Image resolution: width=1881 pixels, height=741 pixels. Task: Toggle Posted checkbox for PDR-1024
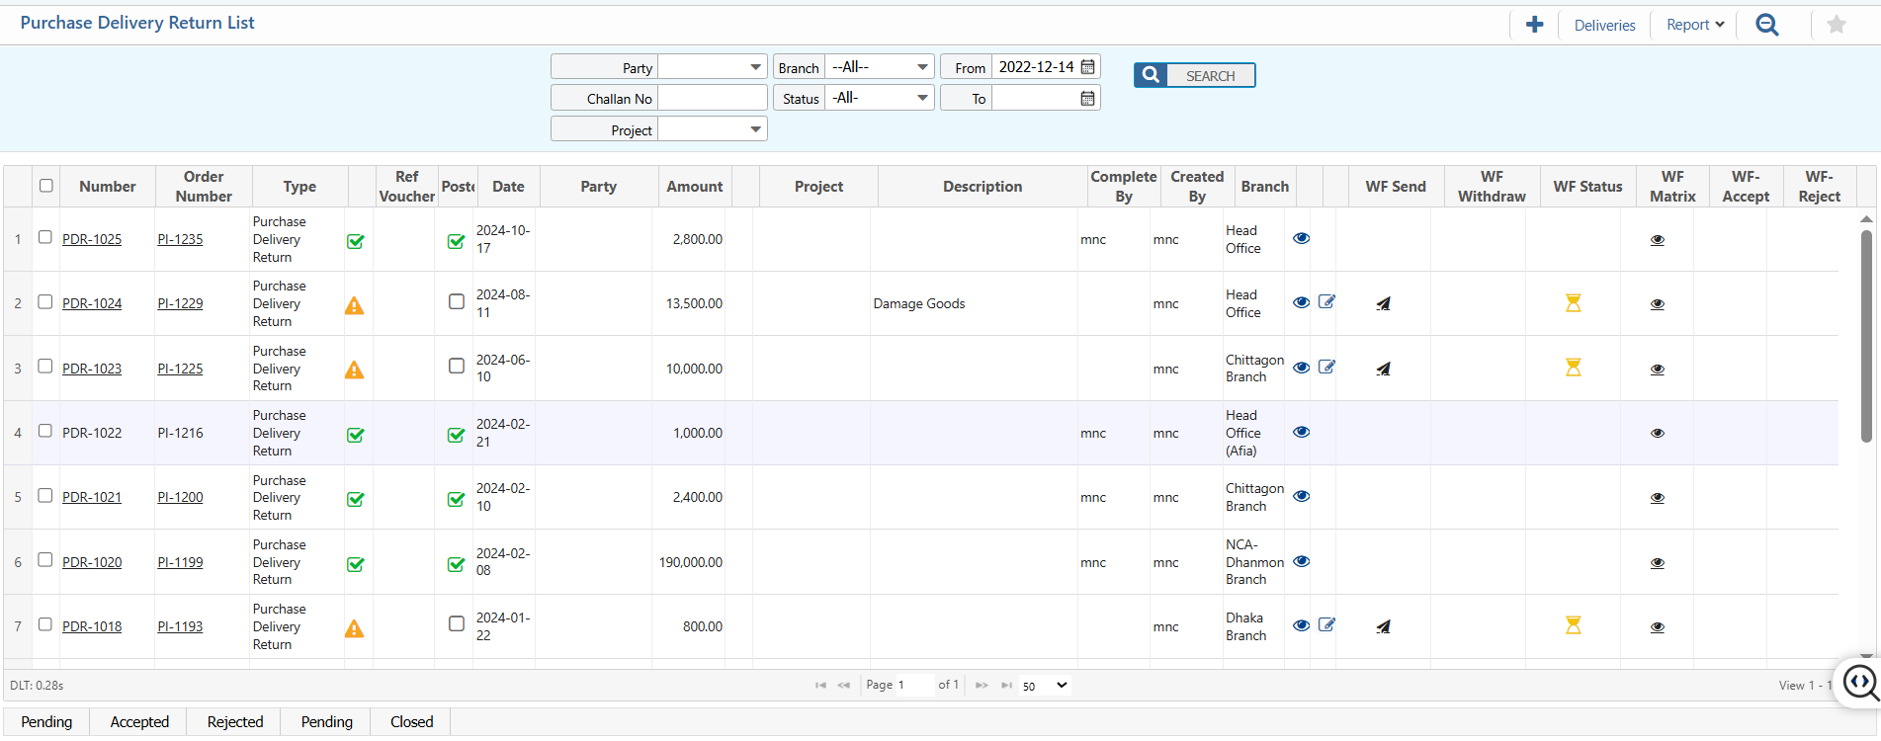tap(456, 301)
